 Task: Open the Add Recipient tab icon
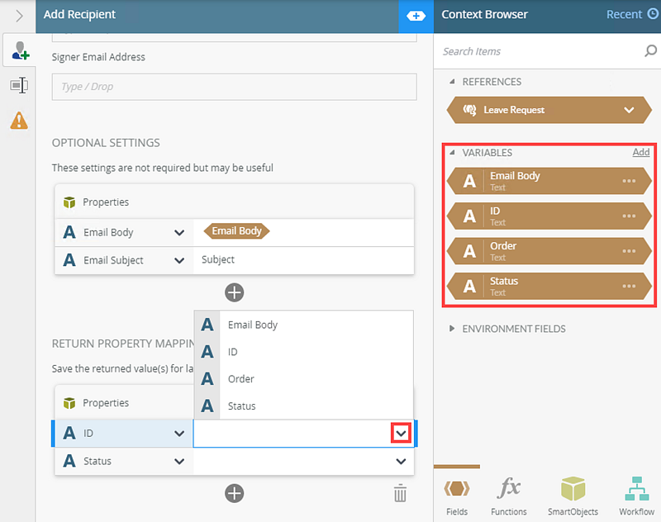pos(20,50)
